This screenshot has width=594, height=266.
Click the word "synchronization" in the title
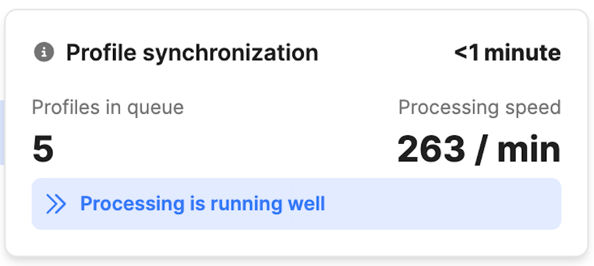230,53
